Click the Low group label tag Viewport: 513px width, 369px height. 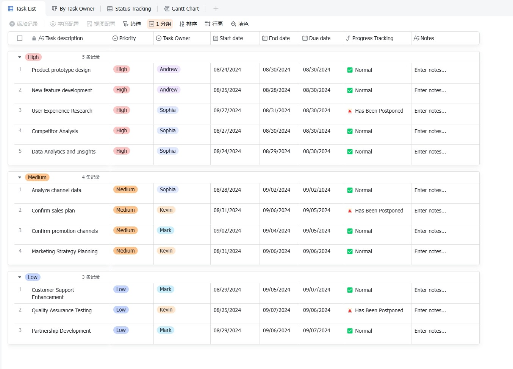(33, 277)
